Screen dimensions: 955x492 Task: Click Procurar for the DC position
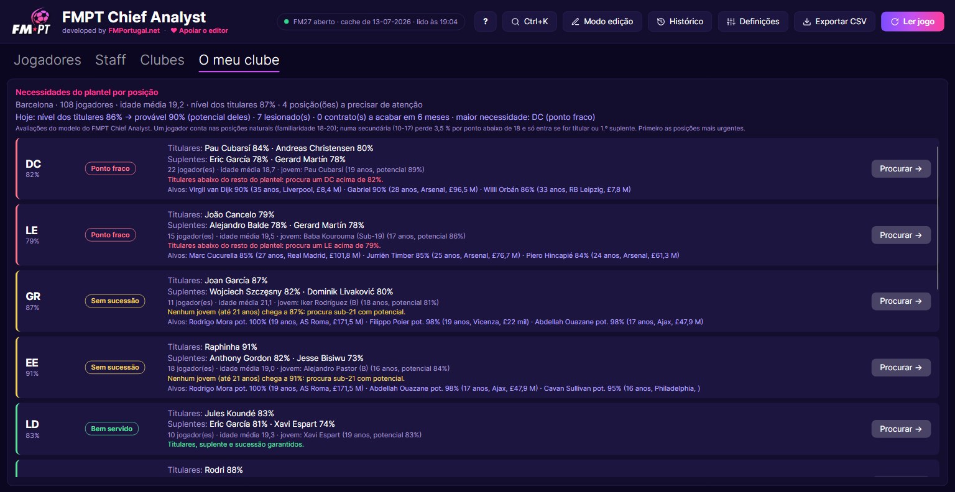[901, 168]
